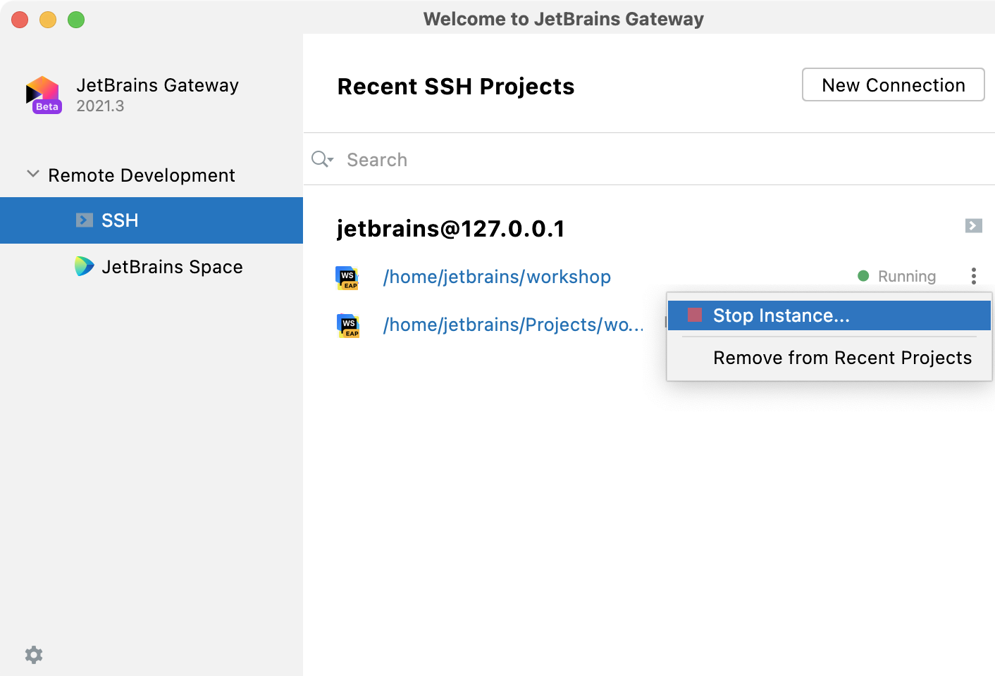Click the SSH terminal icon in sidebar
The height and width of the screenshot is (676, 995).
pos(85,220)
